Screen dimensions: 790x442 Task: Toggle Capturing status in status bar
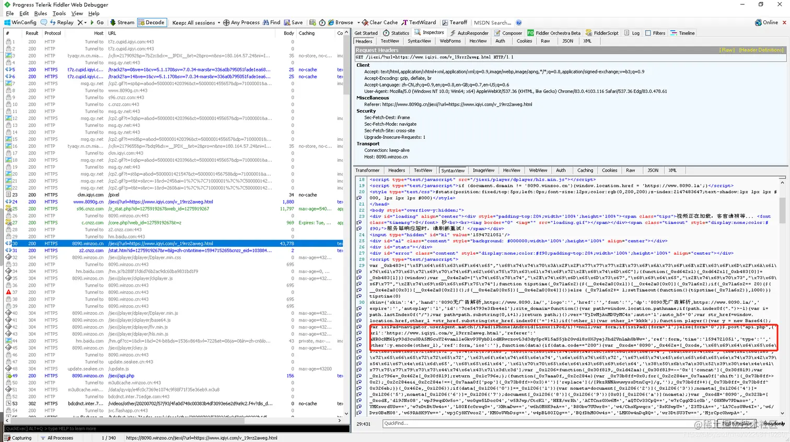pos(18,438)
